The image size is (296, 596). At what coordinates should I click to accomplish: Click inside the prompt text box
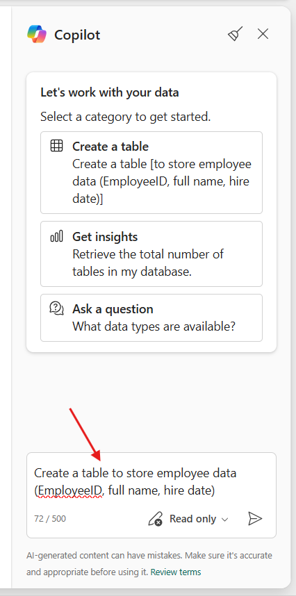click(151, 482)
